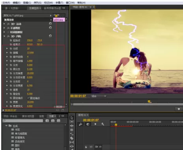
Task: Add a marker in the timeline header
Action: pos(95,124)
